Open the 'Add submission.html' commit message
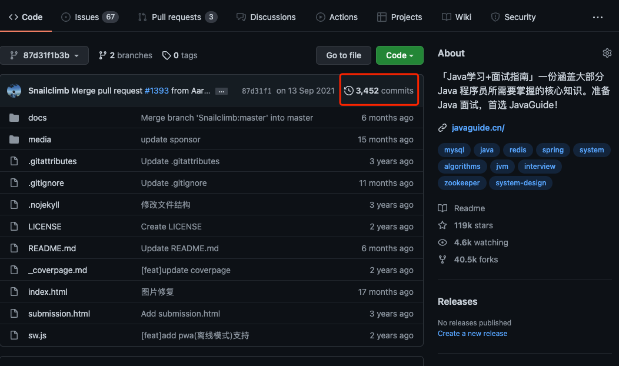Screen dimensions: 619x366 pos(181,314)
